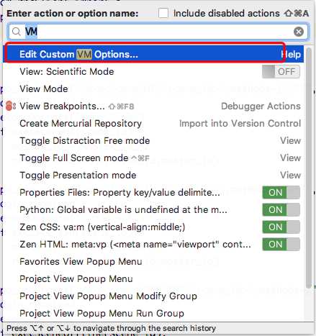Screen dimensions: 316x336
Task: Choose Toggle Presentation mode
Action: 153,175
